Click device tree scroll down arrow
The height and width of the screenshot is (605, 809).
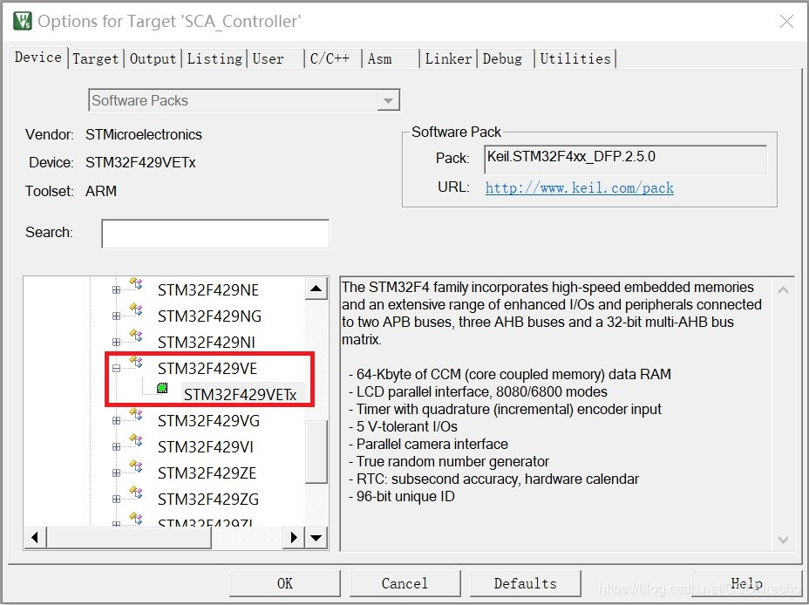(316, 538)
